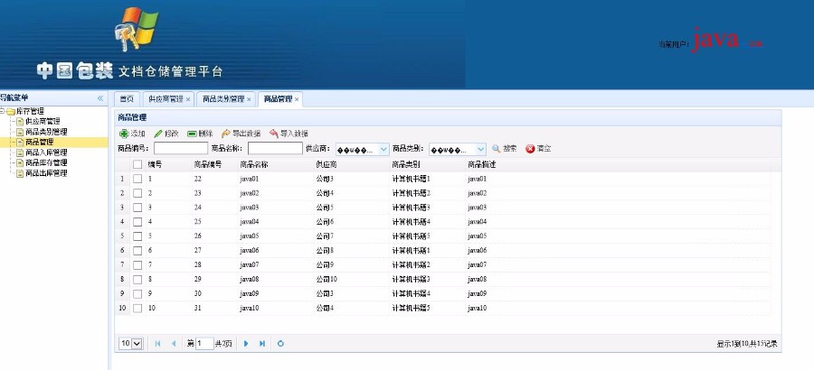Click the 商品编号 input field
814x370 pixels.
[x=181, y=149]
